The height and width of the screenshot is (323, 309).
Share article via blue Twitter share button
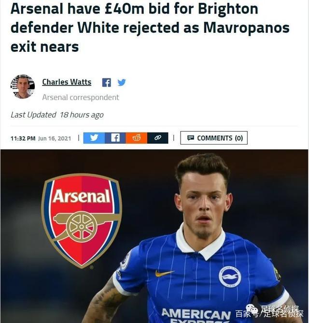coord(94,138)
